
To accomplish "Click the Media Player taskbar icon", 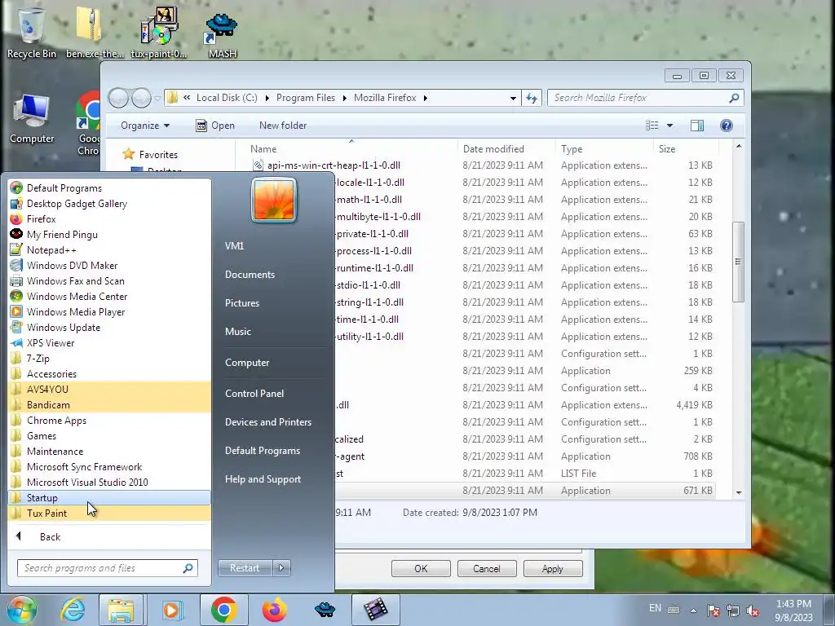I will tap(171, 610).
